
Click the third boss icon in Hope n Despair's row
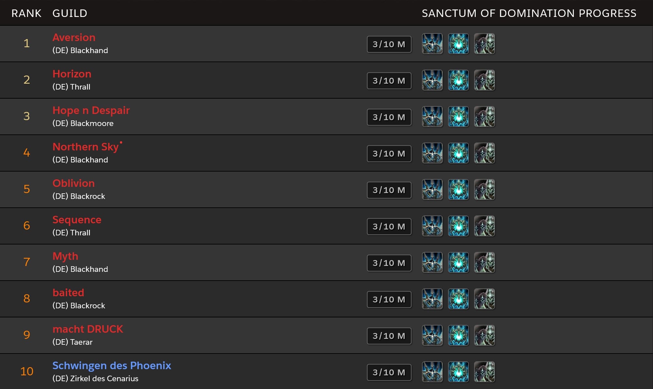485,117
